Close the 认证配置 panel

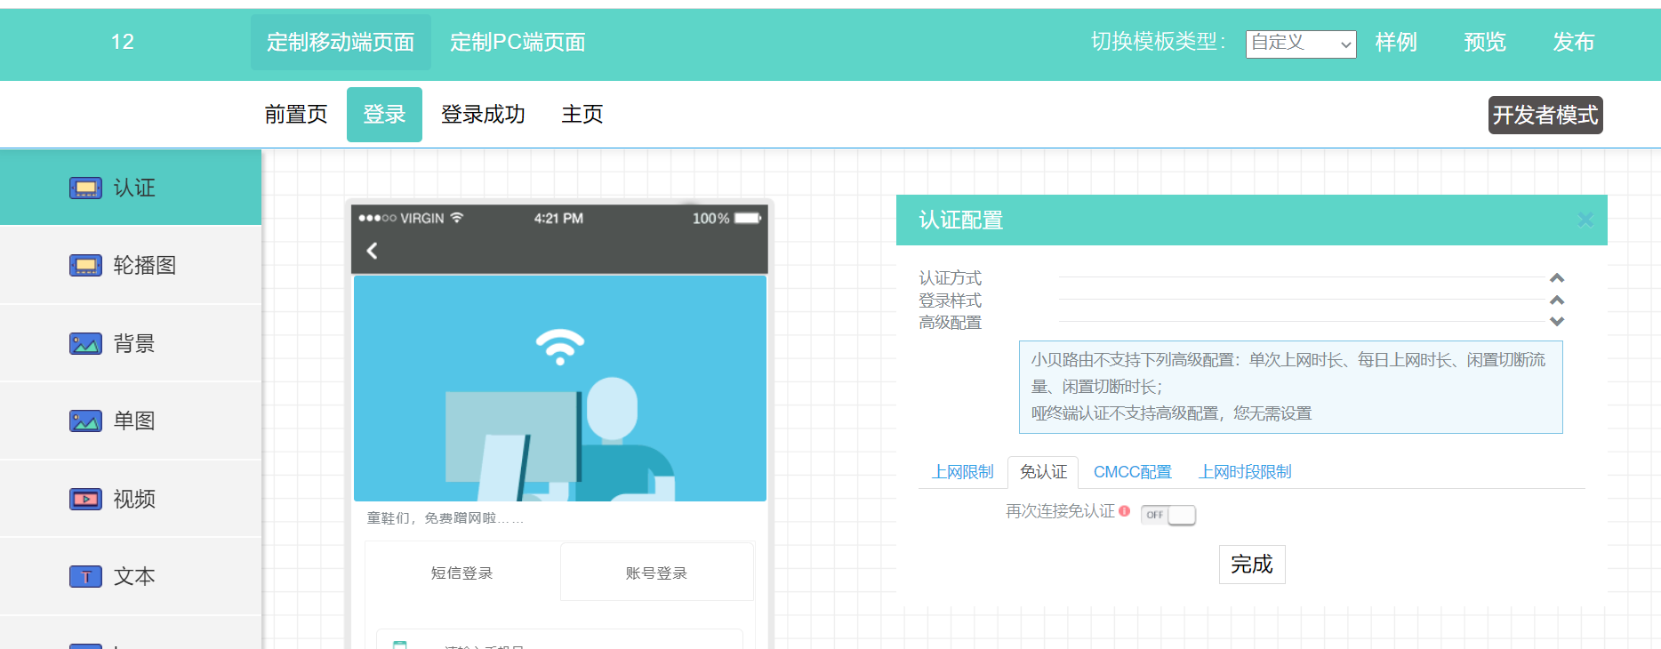[1585, 220]
